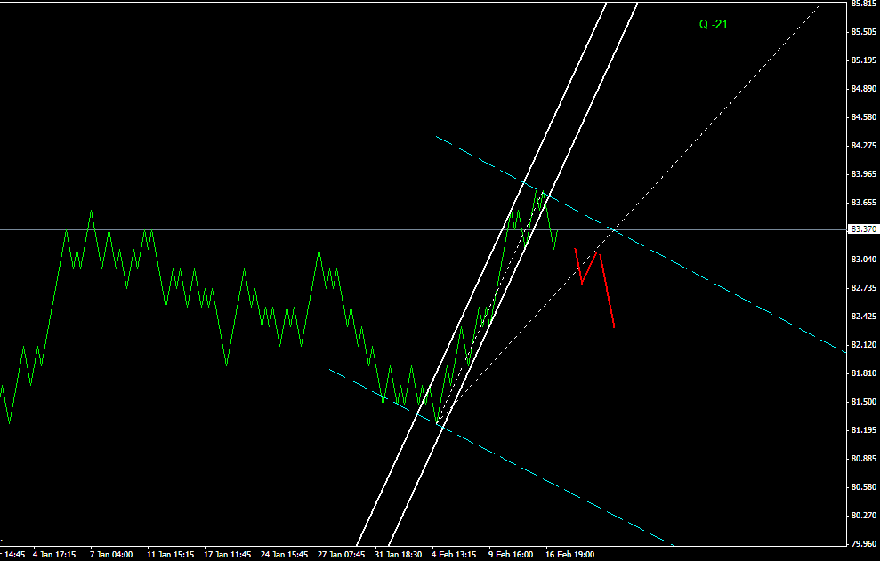
Task: Click the 4 Feb 13:15 time label
Action: tap(454, 554)
